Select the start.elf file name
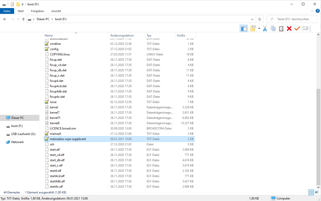This screenshot has height=201, width=321. [x=55, y=150]
